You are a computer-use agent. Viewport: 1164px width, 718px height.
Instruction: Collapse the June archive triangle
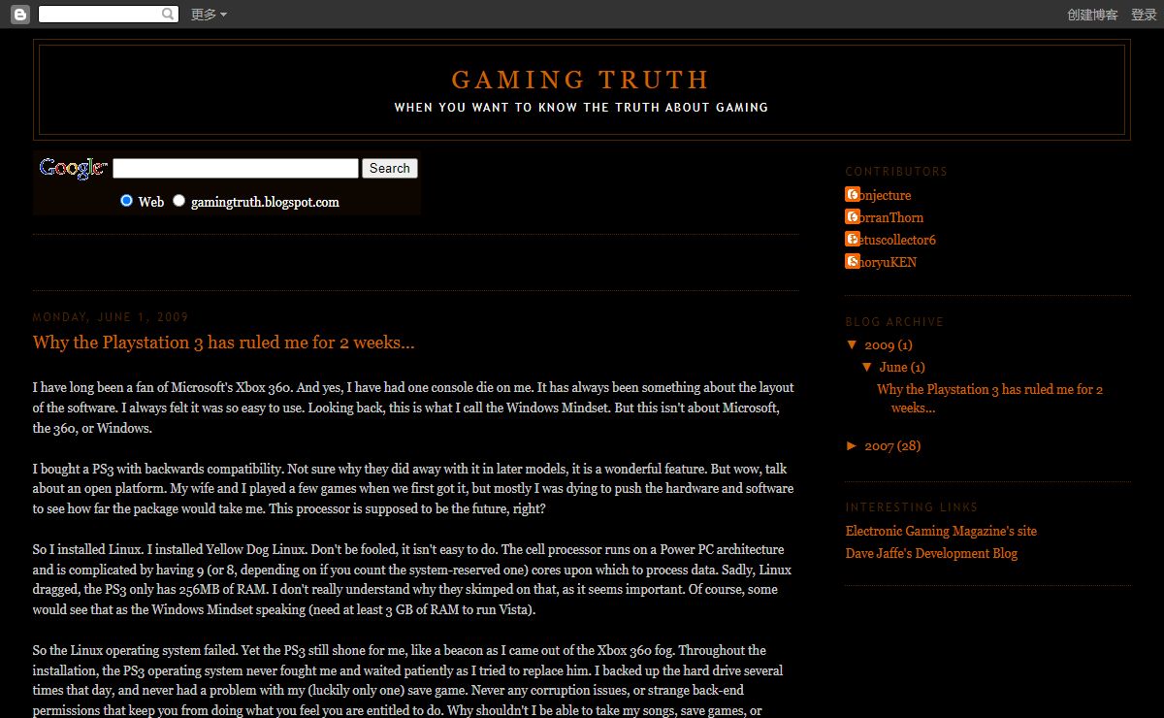pos(867,367)
